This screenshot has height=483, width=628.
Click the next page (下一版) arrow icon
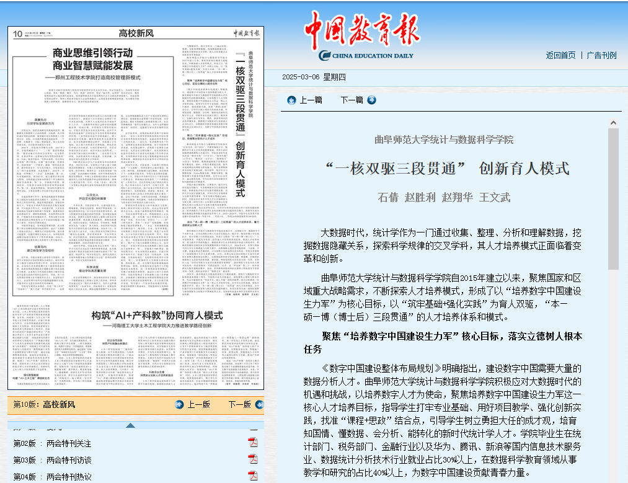(x=257, y=405)
